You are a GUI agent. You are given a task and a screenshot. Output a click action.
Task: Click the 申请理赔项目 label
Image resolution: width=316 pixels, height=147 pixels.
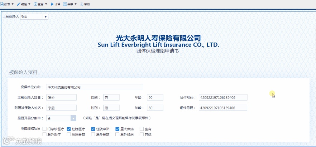[31, 128]
